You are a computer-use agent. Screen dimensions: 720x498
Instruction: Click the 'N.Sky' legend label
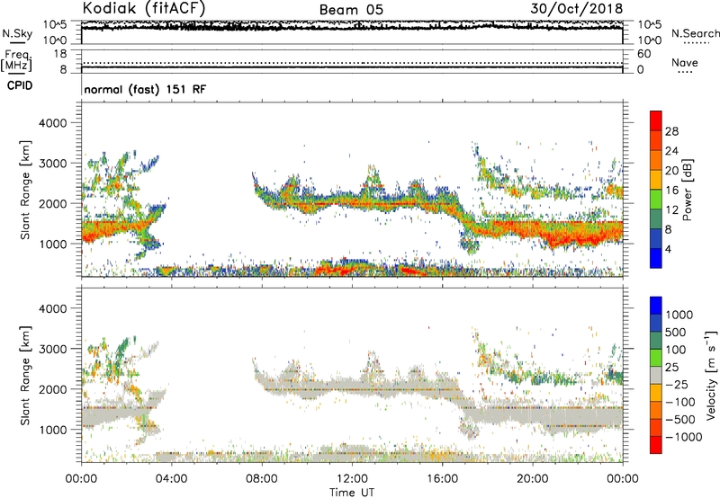click(x=17, y=33)
